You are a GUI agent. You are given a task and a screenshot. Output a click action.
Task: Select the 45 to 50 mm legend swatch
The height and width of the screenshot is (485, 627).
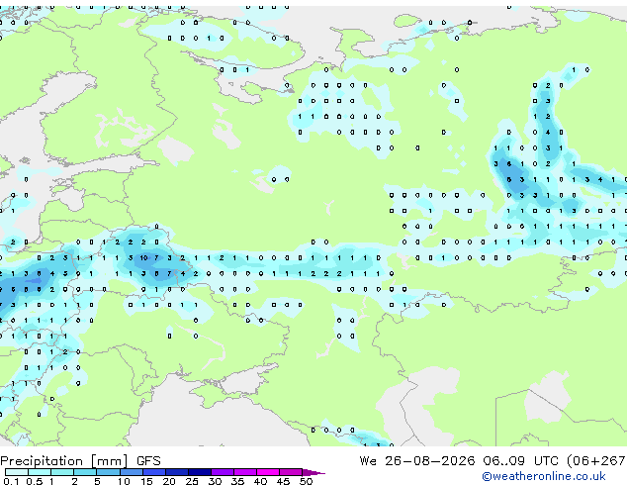click(x=291, y=472)
